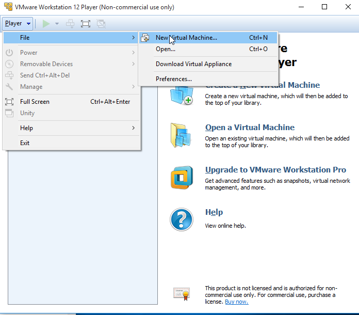The height and width of the screenshot is (315, 359).
Task: Click the New Virtual Machine menu icon
Action: tap(145, 38)
